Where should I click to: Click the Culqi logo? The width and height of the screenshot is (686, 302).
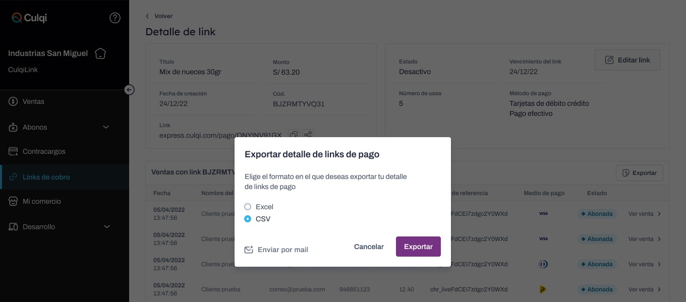click(x=29, y=18)
